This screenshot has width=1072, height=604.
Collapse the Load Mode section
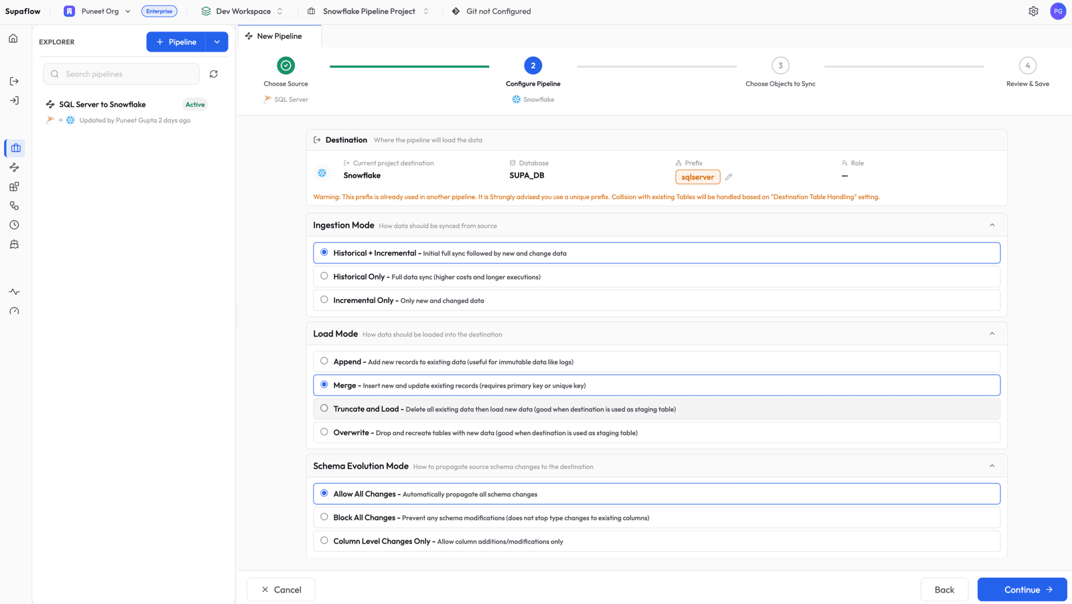click(x=992, y=333)
